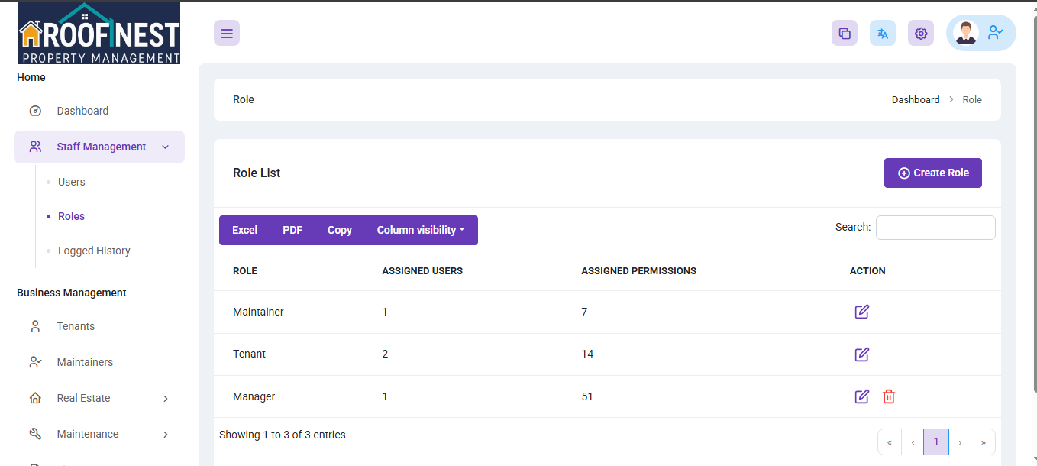Go to Users under Staff Management
This screenshot has width=1037, height=466.
click(72, 182)
